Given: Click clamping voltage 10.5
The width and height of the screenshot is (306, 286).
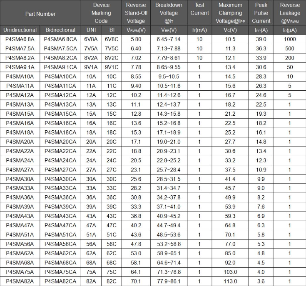Looking at the screenshot, I should pyautogui.click(x=230, y=40).
